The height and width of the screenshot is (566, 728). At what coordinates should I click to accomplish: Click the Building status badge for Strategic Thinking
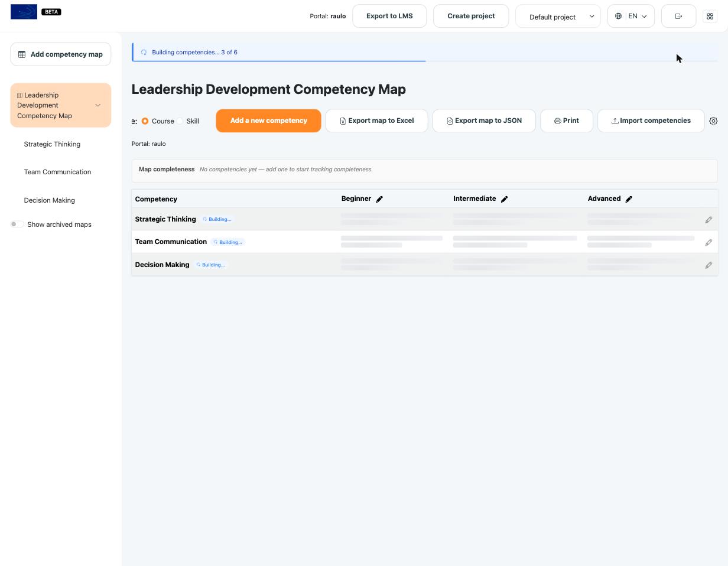[x=217, y=219]
